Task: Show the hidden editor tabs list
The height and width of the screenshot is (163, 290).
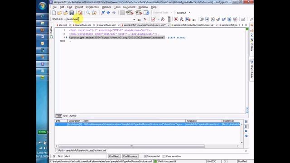Action: [x=246, y=25]
